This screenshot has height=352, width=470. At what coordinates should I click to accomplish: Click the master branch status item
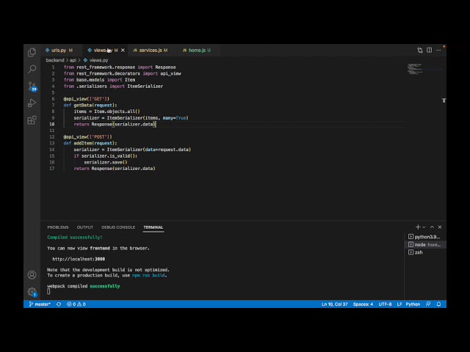40,304
